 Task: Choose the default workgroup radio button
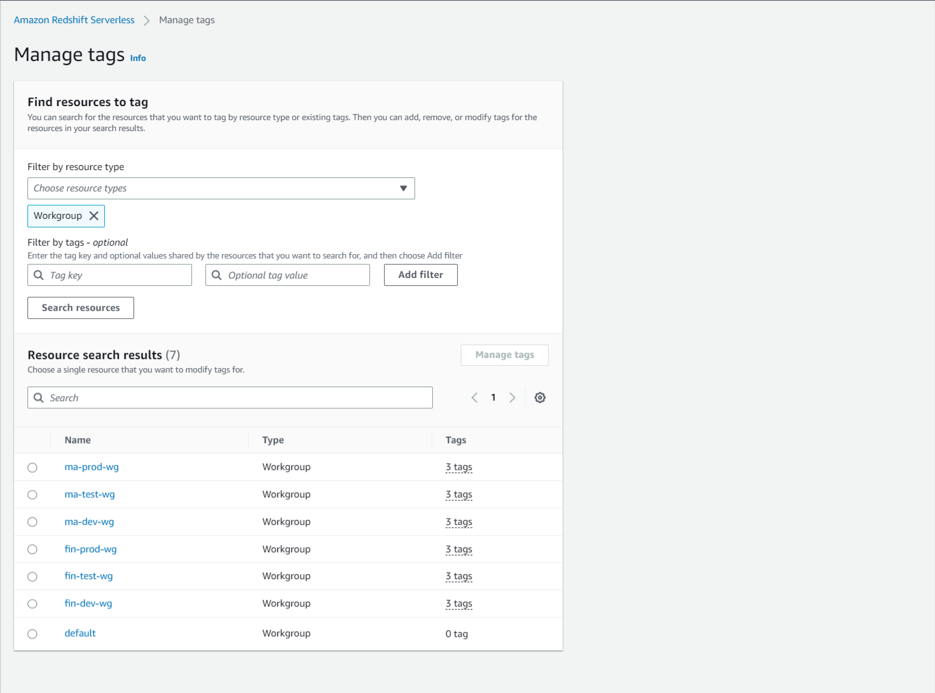click(x=32, y=634)
